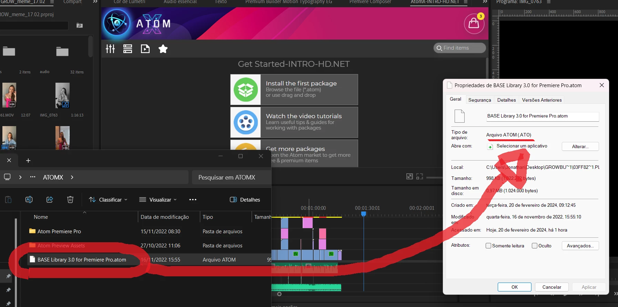Click the first bin folder icon in Project panel

[x=9, y=51]
